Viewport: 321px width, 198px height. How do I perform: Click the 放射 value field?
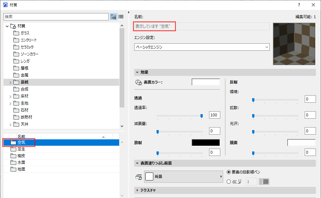coord(215,152)
